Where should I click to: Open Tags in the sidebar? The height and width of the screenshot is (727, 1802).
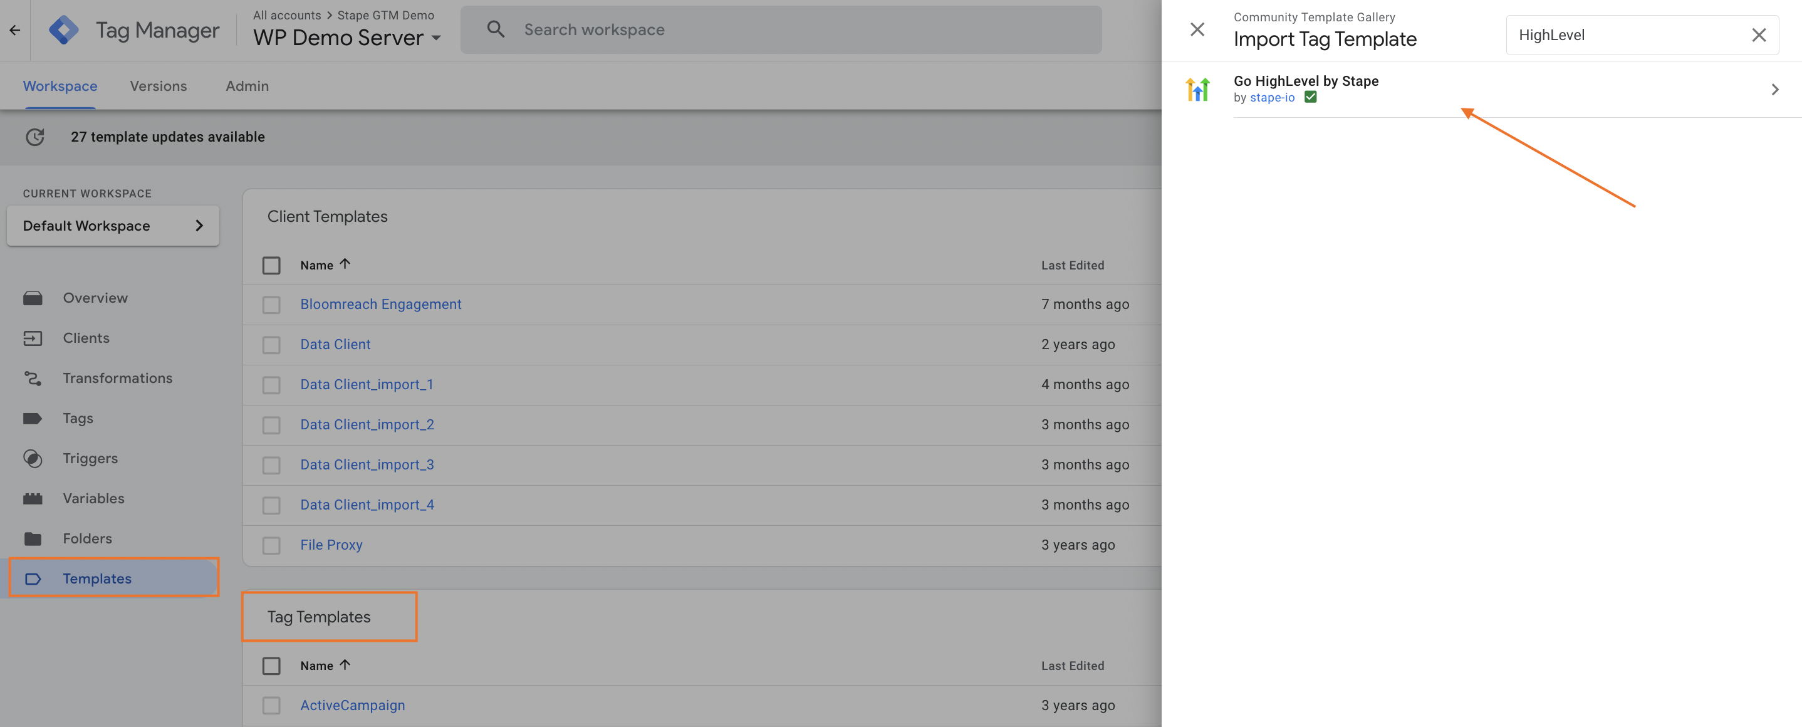click(78, 419)
